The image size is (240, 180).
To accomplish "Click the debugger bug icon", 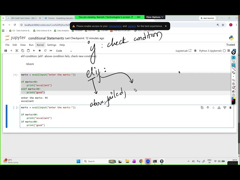I will (195, 51).
